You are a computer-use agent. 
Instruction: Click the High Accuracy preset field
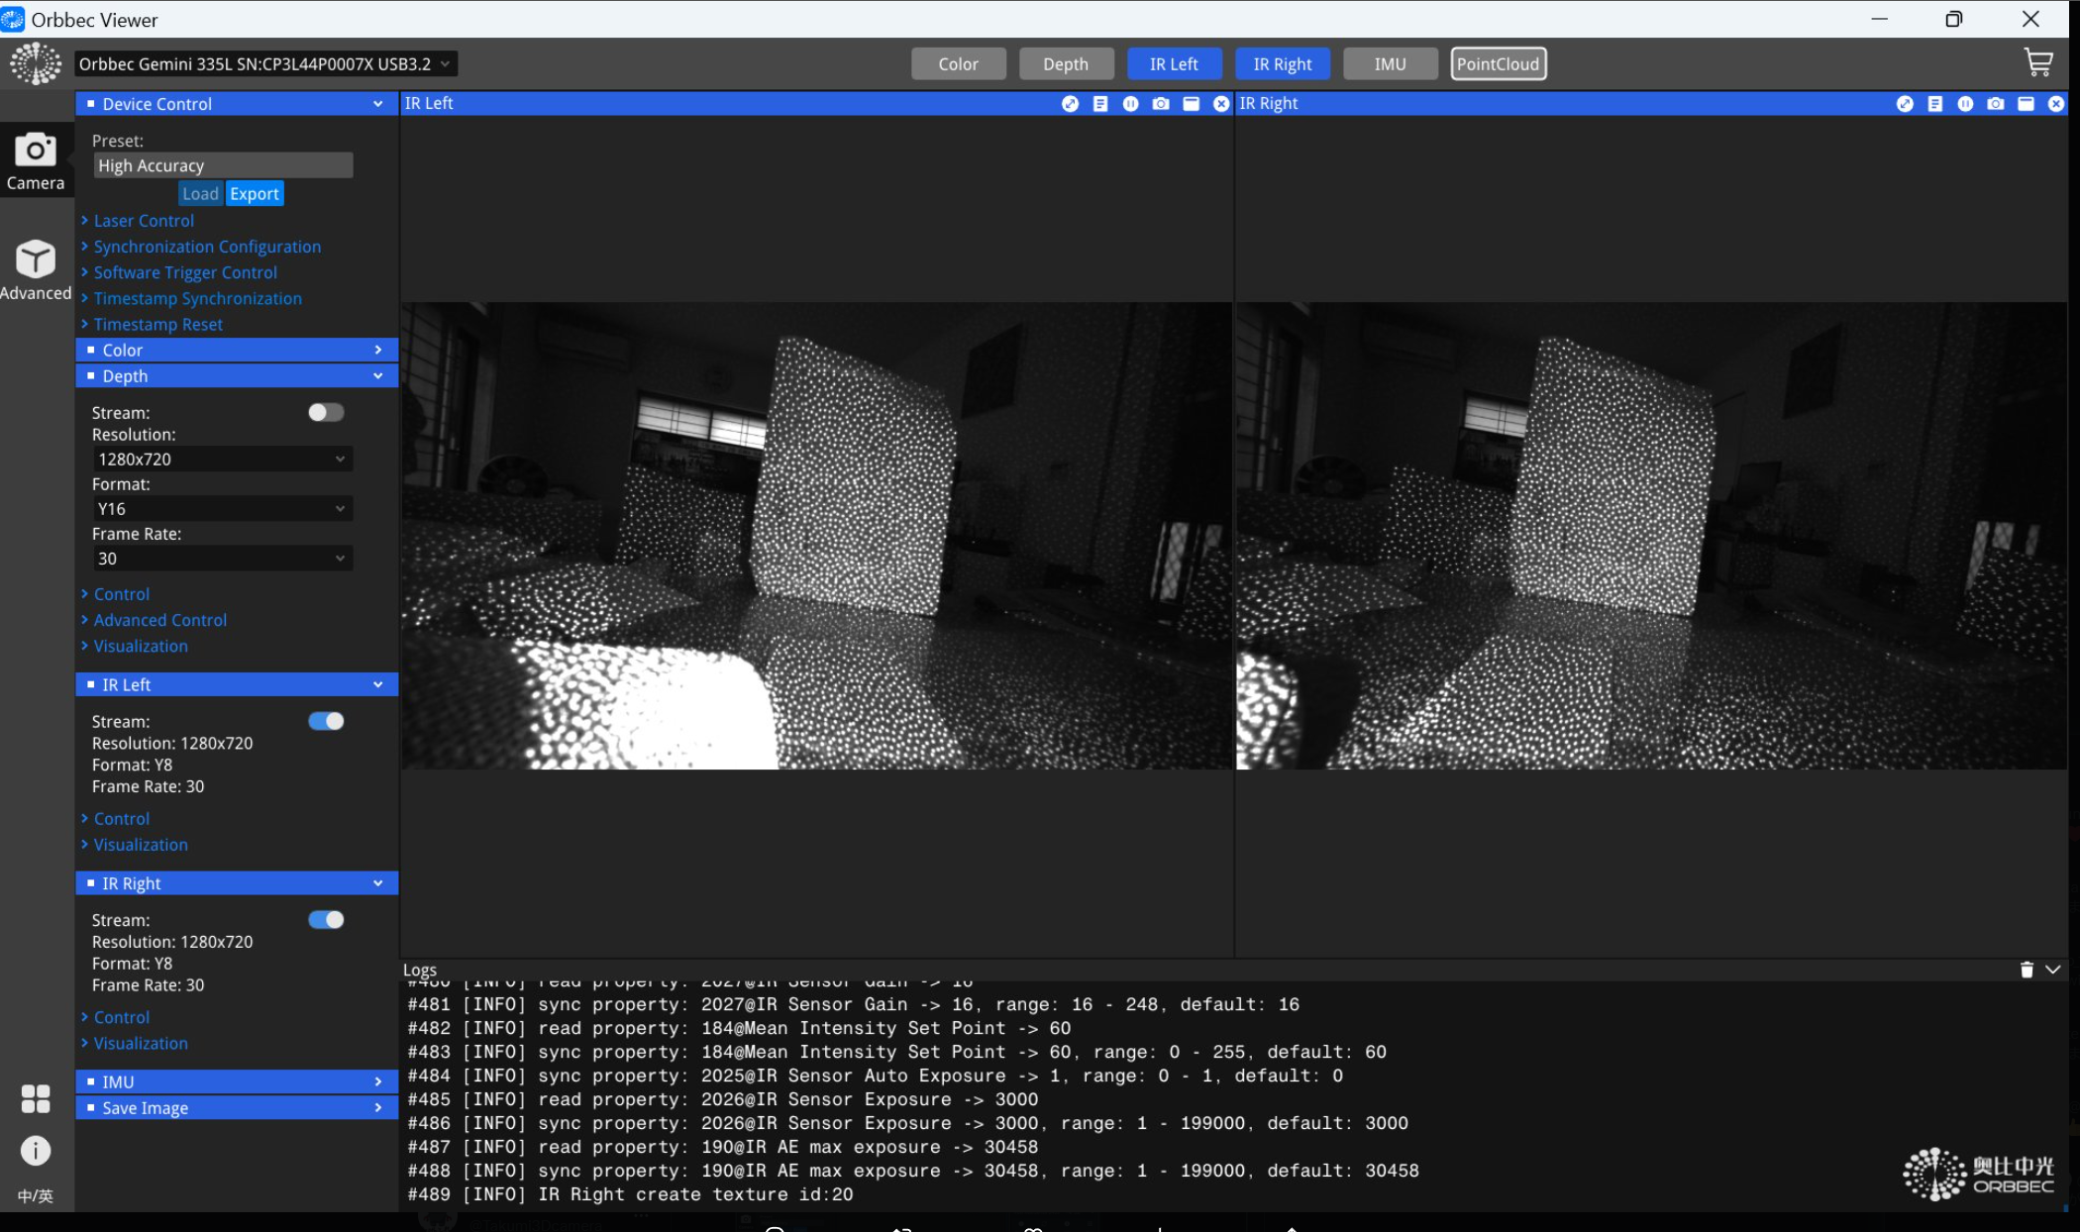pos(222,165)
